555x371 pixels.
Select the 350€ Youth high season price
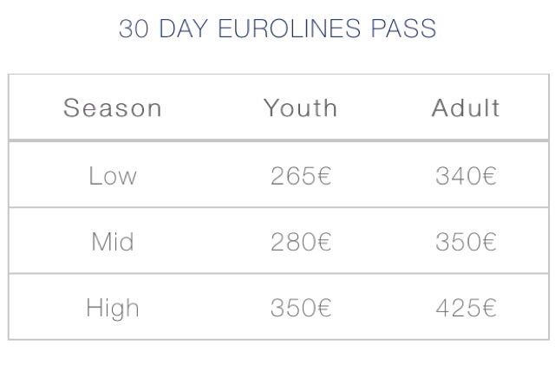click(x=301, y=308)
